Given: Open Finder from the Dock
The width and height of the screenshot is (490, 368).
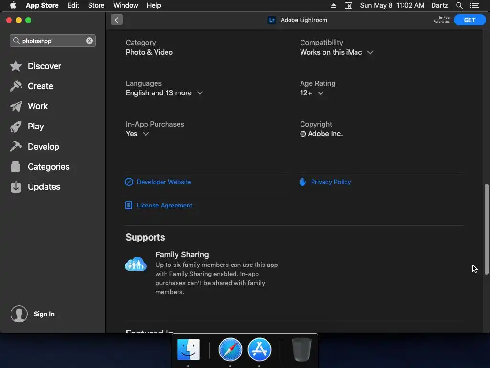Looking at the screenshot, I should pyautogui.click(x=188, y=349).
